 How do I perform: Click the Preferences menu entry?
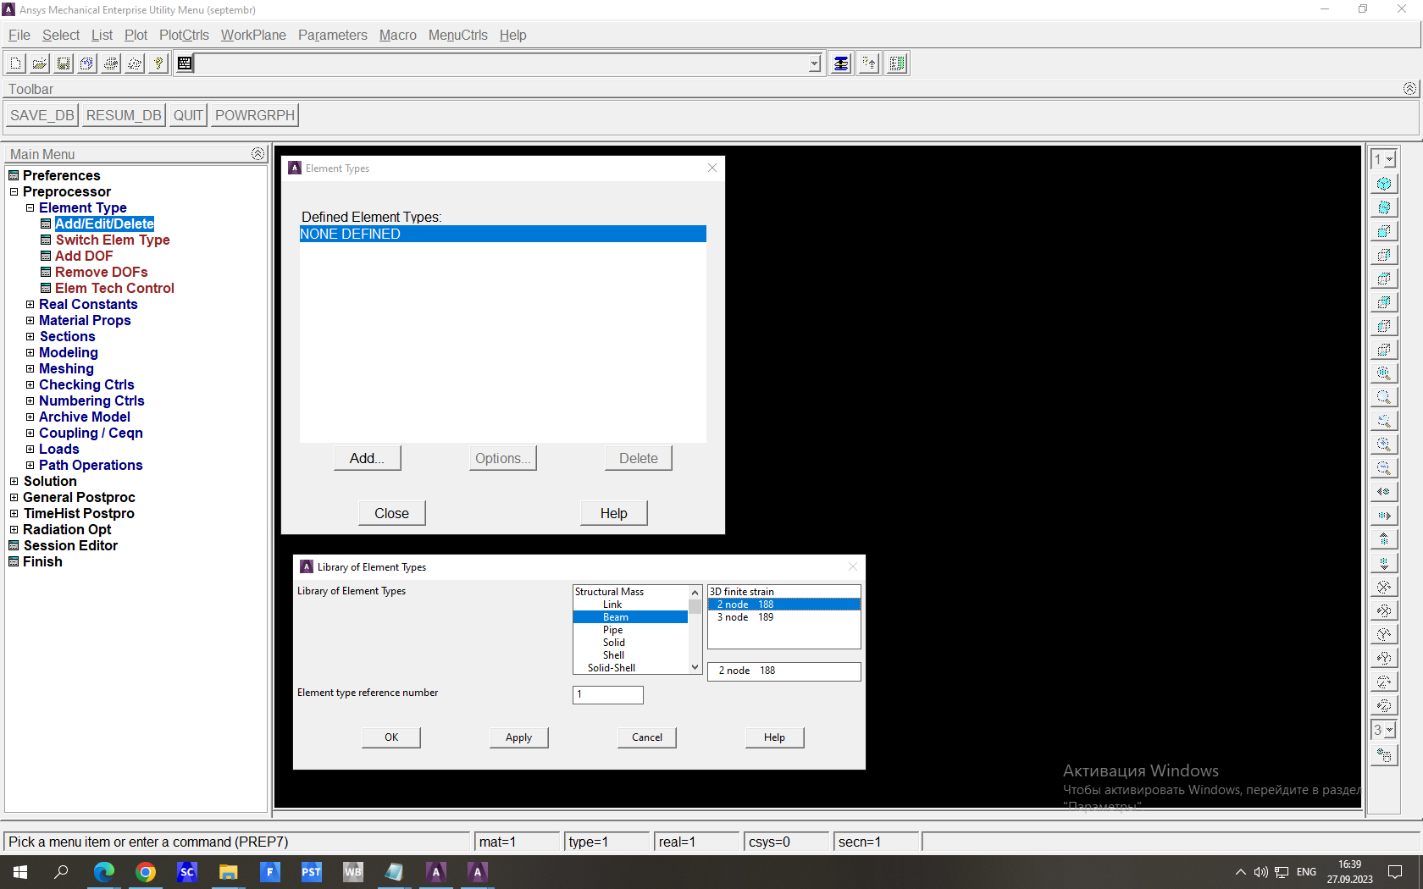[x=61, y=176]
